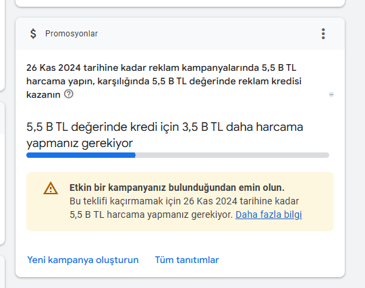The height and width of the screenshot is (288, 365).
Task: Click the help question mark after 'kazanın'
Action: click(x=69, y=94)
